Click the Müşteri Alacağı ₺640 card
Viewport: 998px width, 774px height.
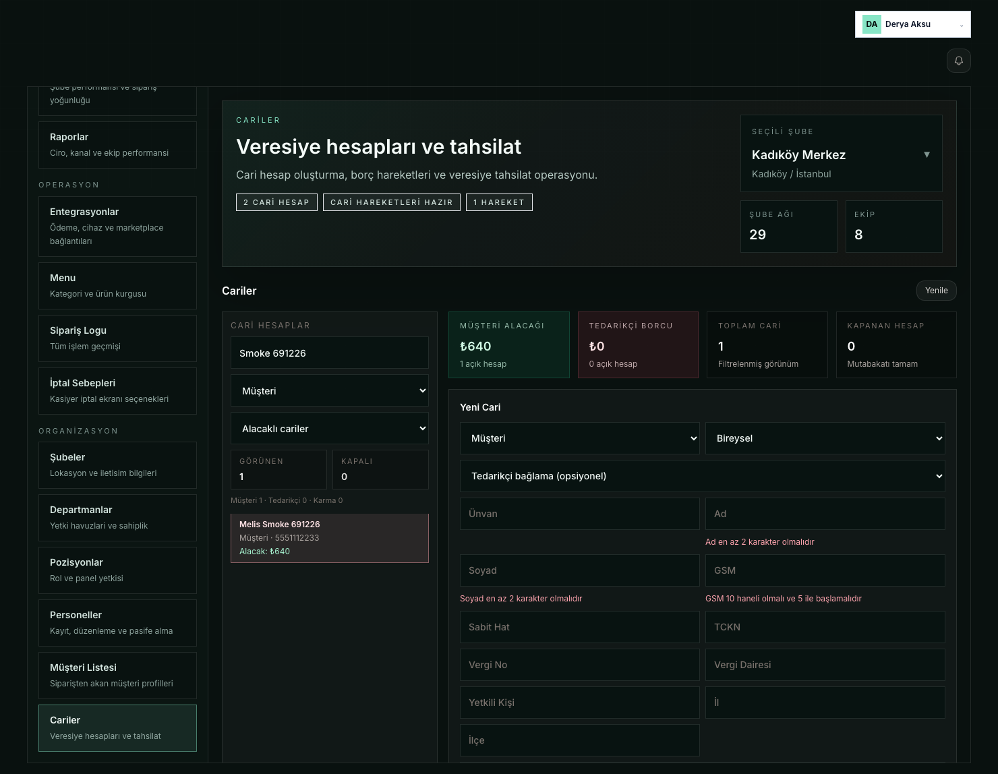coord(509,345)
